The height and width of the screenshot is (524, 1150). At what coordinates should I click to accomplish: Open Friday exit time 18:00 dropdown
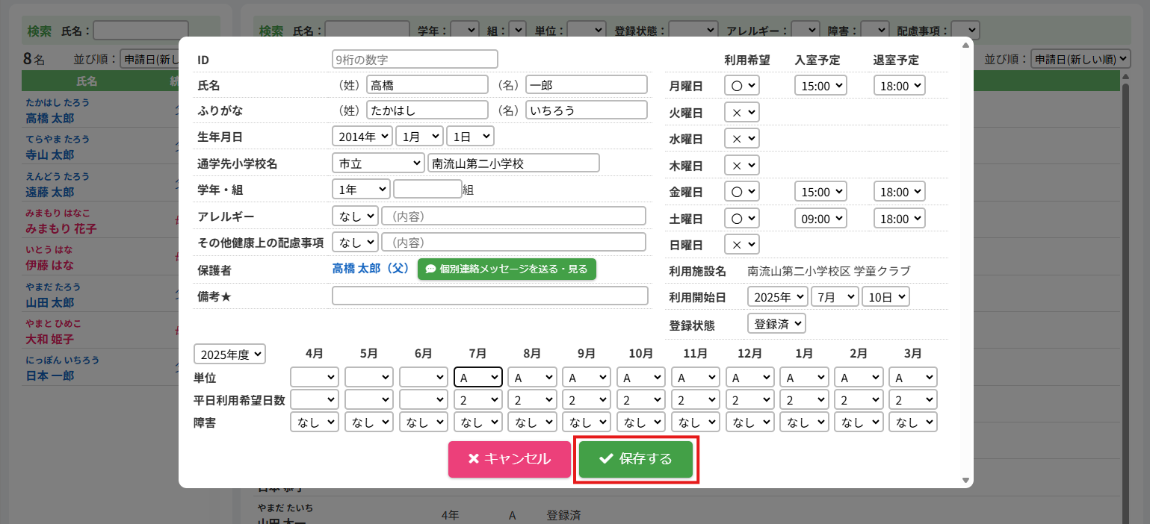[x=899, y=192]
